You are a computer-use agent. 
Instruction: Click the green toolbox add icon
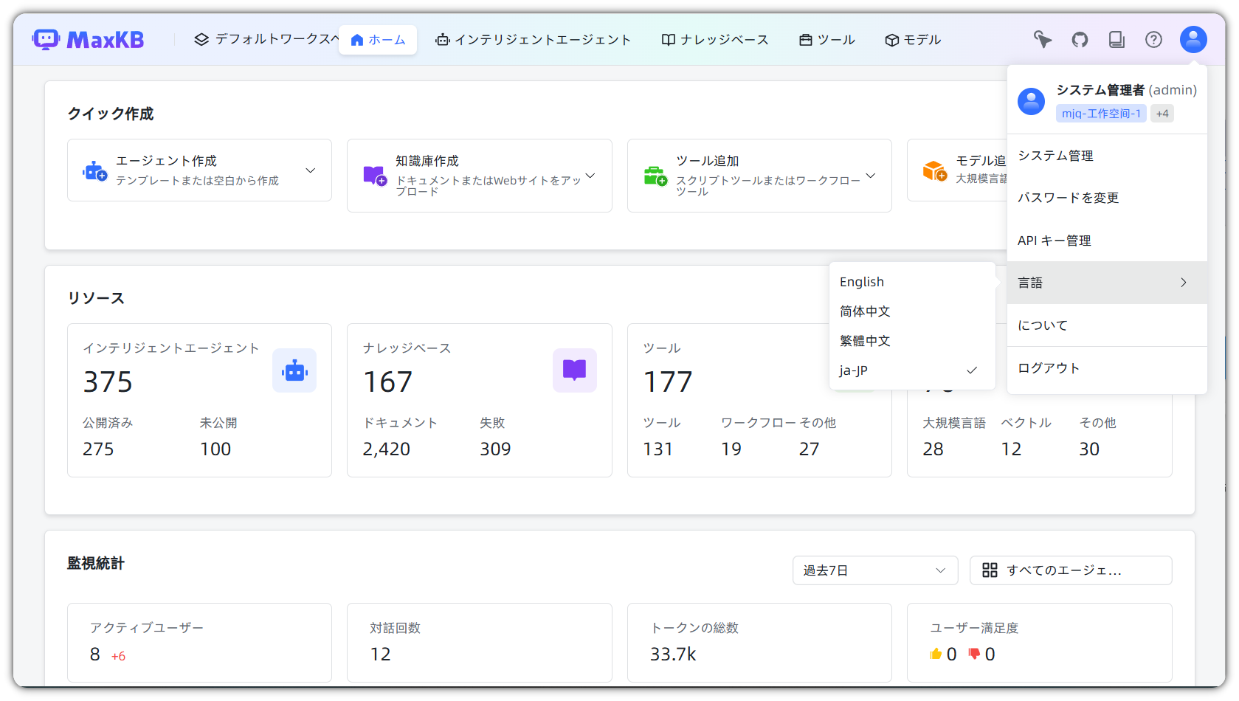coord(655,176)
